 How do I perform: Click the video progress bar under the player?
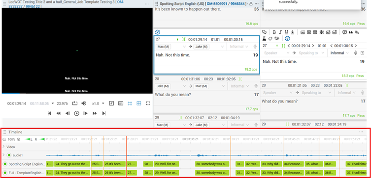[77, 93]
